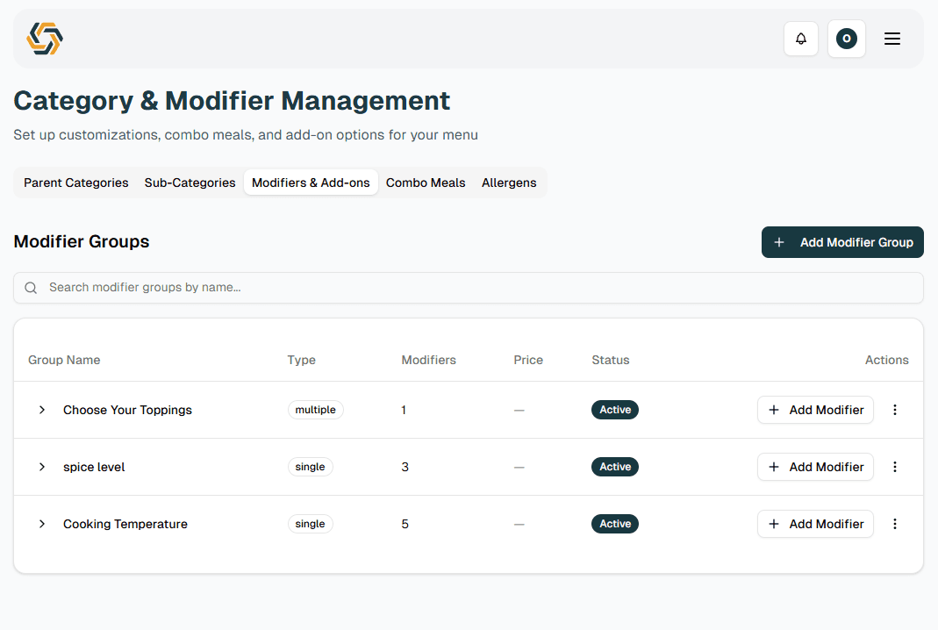This screenshot has height=630, width=938.
Task: Click the modifier group search field
Action: coord(469,287)
